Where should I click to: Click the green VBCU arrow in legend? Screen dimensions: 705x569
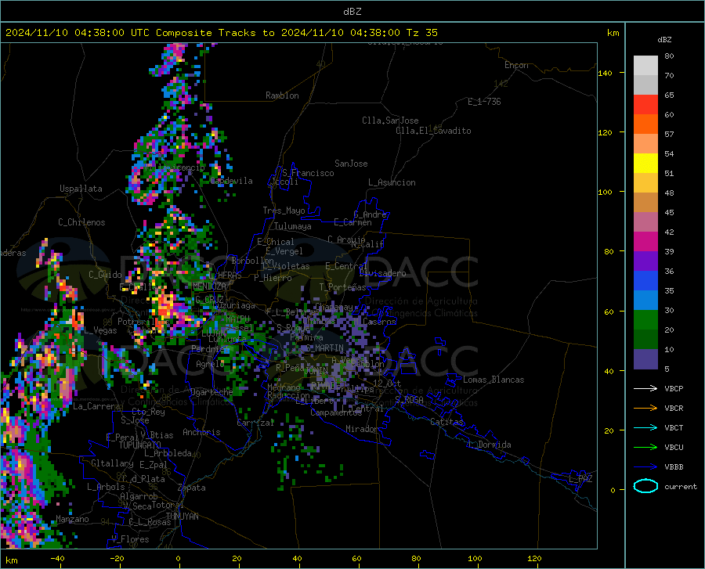point(645,447)
